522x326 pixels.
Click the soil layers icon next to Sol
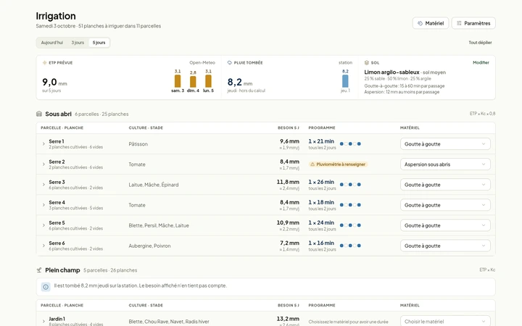[367, 62]
